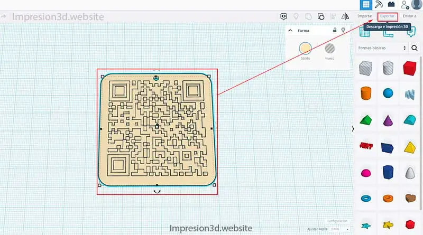Viewport: 423px width, 235px height.
Task: Pick the teal Round Roof shape
Action: (410, 120)
